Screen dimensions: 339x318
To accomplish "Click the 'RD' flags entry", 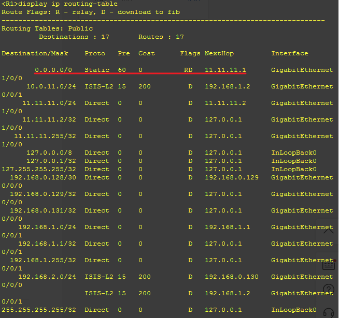I will point(188,70).
